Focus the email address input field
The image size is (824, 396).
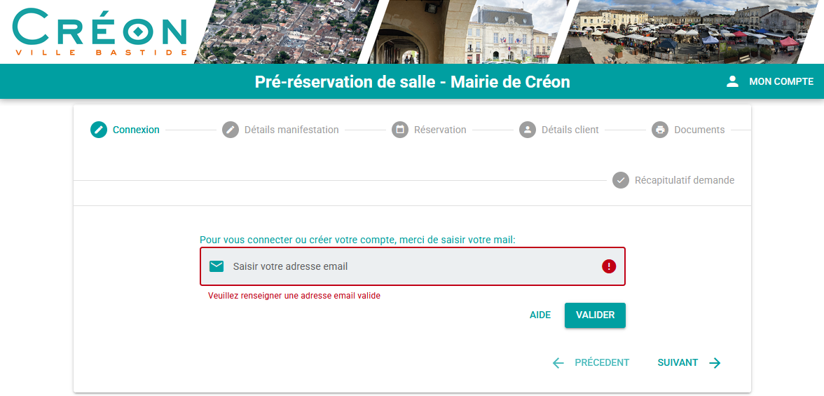coord(413,266)
